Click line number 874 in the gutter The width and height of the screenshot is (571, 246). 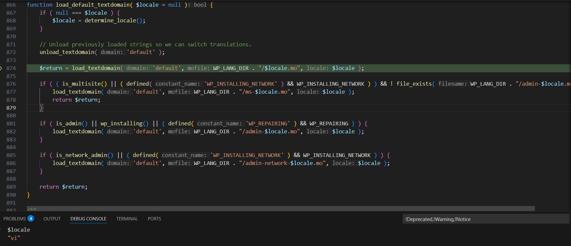coord(11,68)
